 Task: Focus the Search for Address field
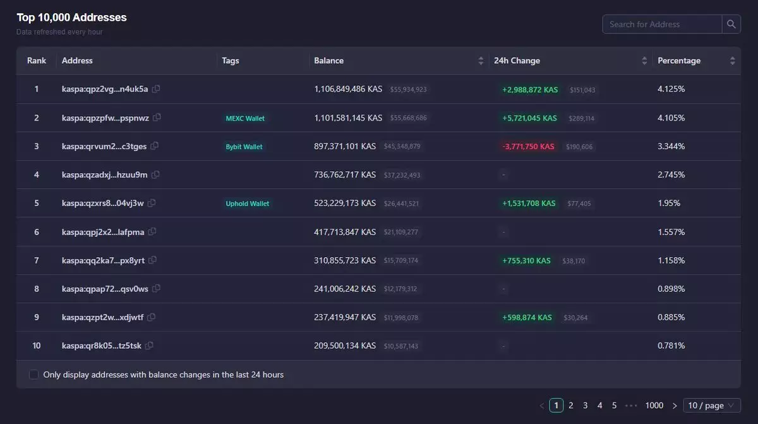pos(662,24)
